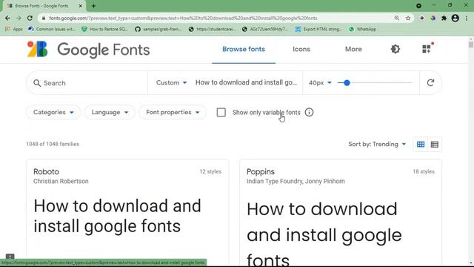Click the Search fonts input field

click(x=87, y=83)
